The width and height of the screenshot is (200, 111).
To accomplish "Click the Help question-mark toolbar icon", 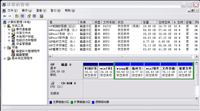I will point(29,16).
